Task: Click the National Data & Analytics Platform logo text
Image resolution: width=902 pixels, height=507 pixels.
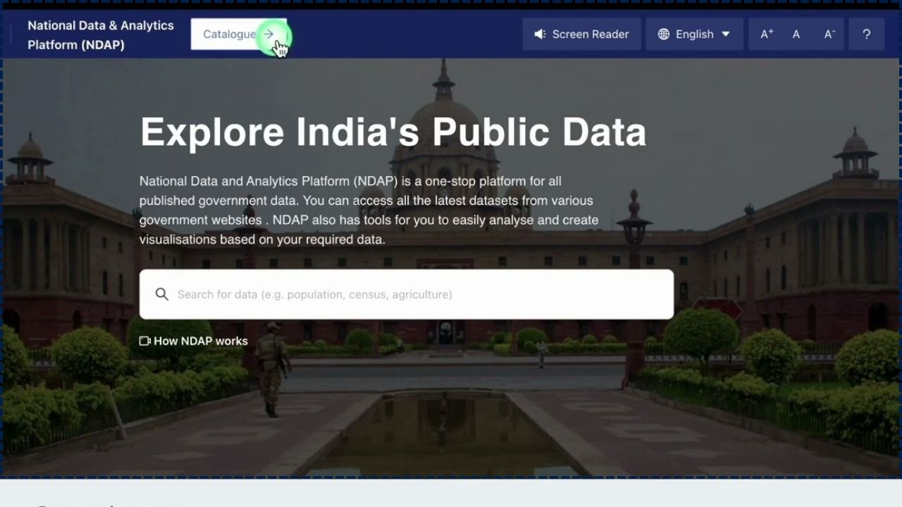Action: tap(101, 35)
